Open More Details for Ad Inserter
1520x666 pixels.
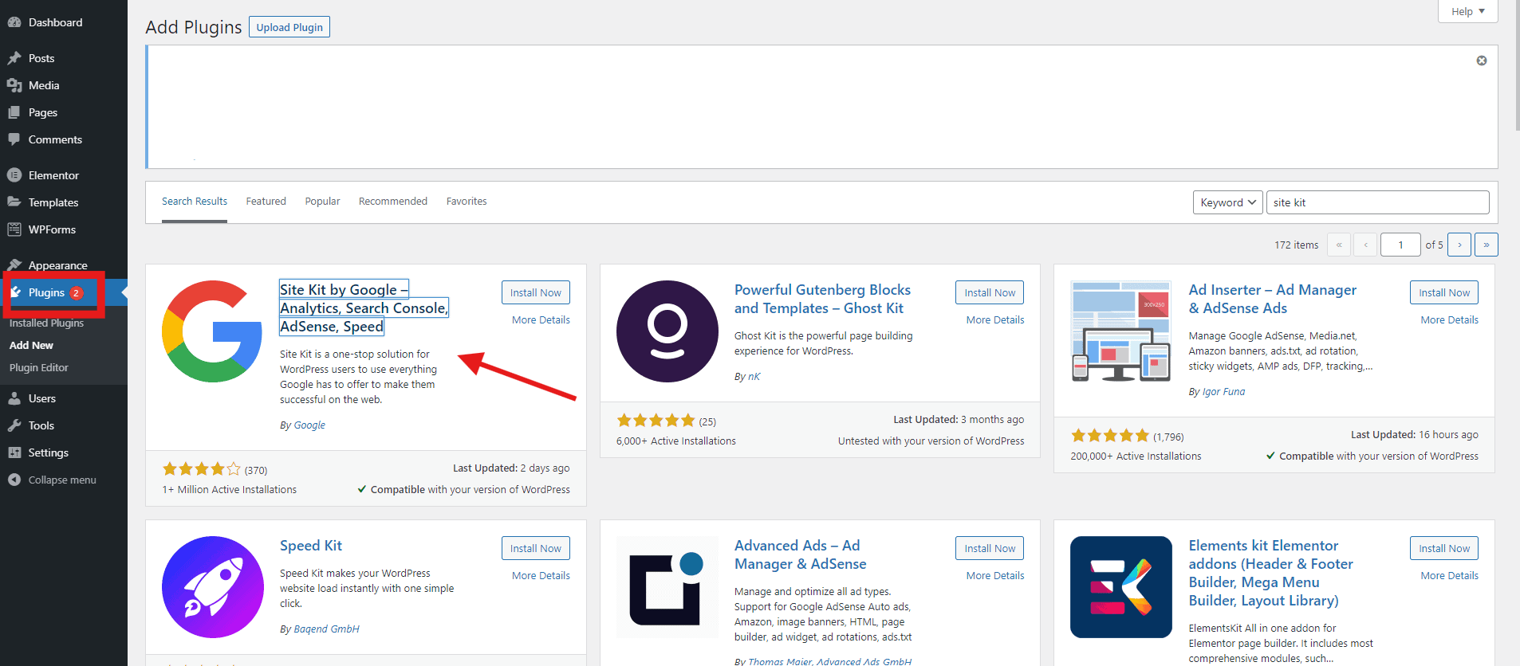[1449, 319]
